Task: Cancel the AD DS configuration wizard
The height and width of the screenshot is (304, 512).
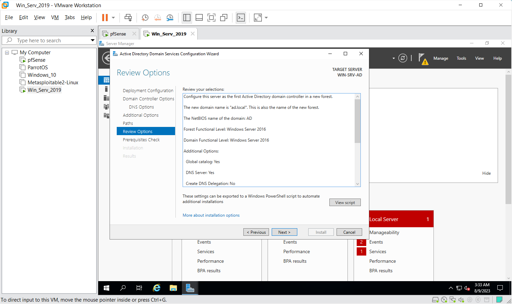Action: tap(349, 232)
